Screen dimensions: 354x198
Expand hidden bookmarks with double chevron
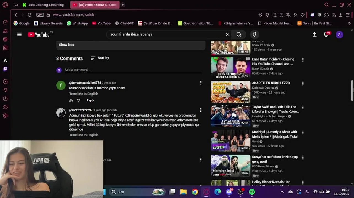349,23
